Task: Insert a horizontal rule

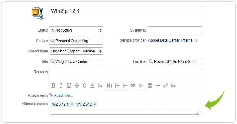Action: (157, 86)
